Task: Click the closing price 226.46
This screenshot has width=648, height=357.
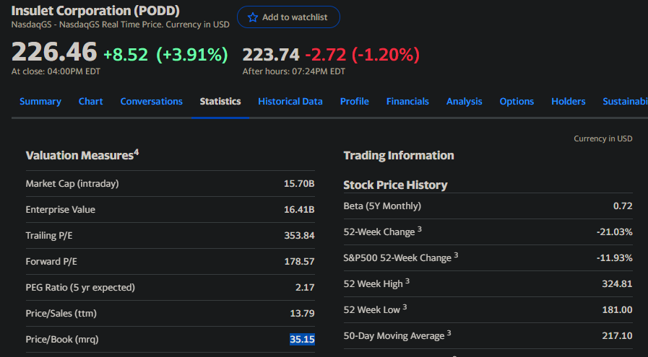Action: [54, 52]
